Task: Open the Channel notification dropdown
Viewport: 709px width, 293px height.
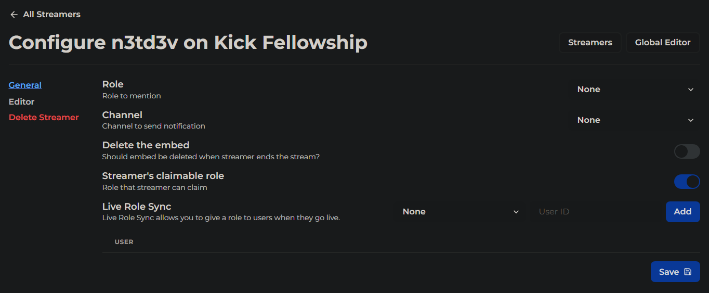Action: [x=635, y=120]
